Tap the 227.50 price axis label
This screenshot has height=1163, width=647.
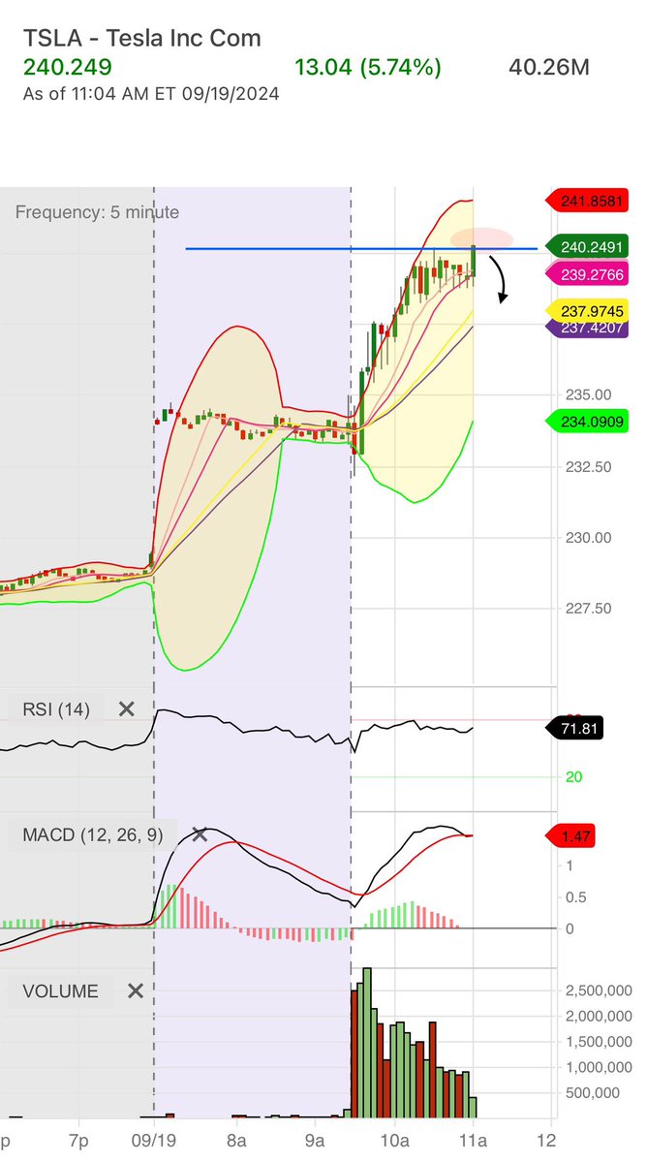[x=586, y=609]
